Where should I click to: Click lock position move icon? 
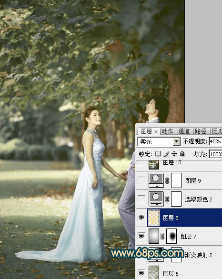tap(174, 154)
